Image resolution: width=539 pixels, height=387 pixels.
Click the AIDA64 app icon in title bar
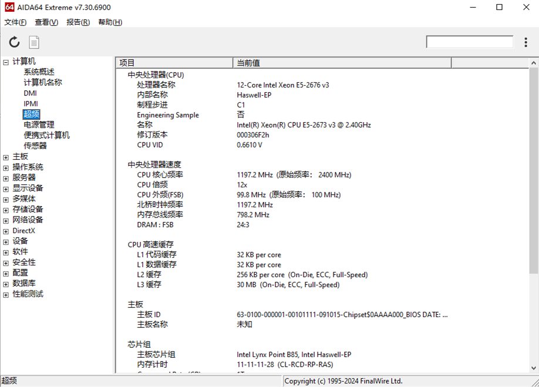click(9, 8)
